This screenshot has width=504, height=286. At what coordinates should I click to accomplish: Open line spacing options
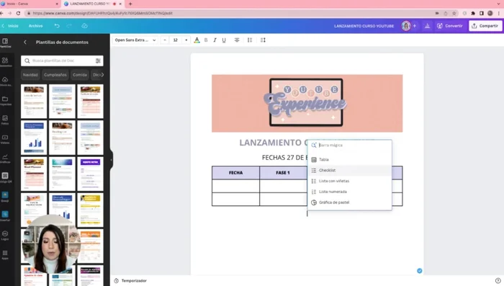tap(263, 40)
